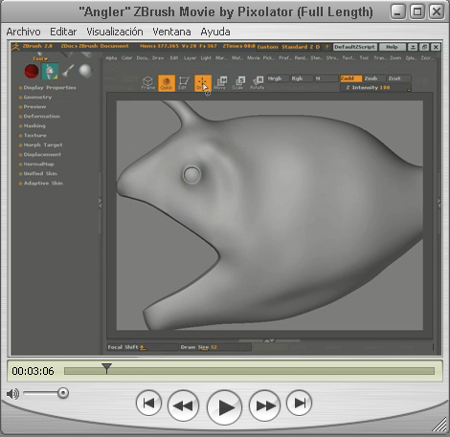Toggle the Quick 3D edit icon

tap(167, 83)
